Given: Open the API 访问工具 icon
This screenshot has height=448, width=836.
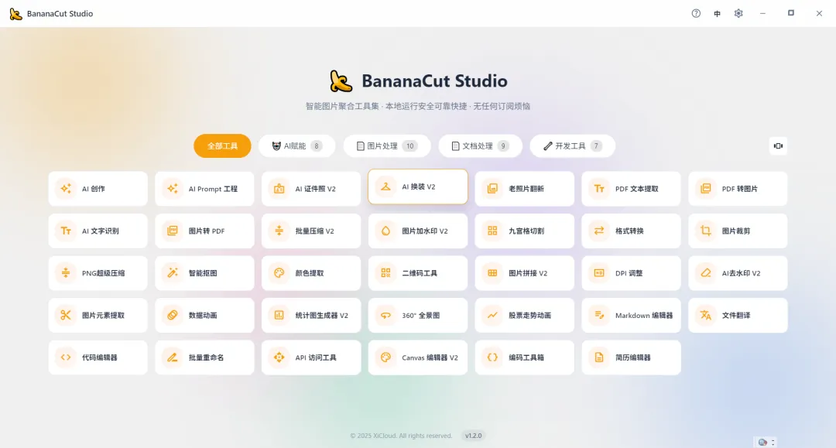Looking at the screenshot, I should point(279,357).
